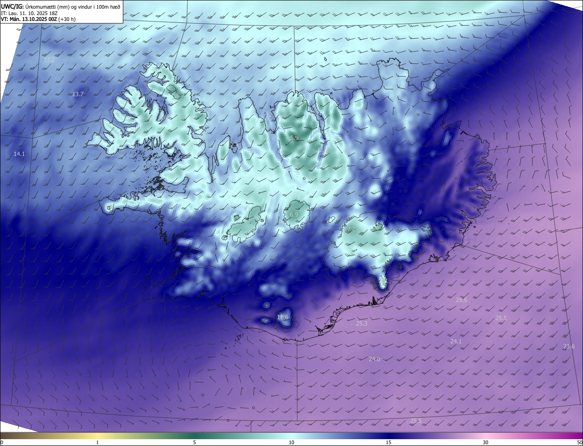
Task: Select the 11.6 value label
Action: [x=283, y=317]
